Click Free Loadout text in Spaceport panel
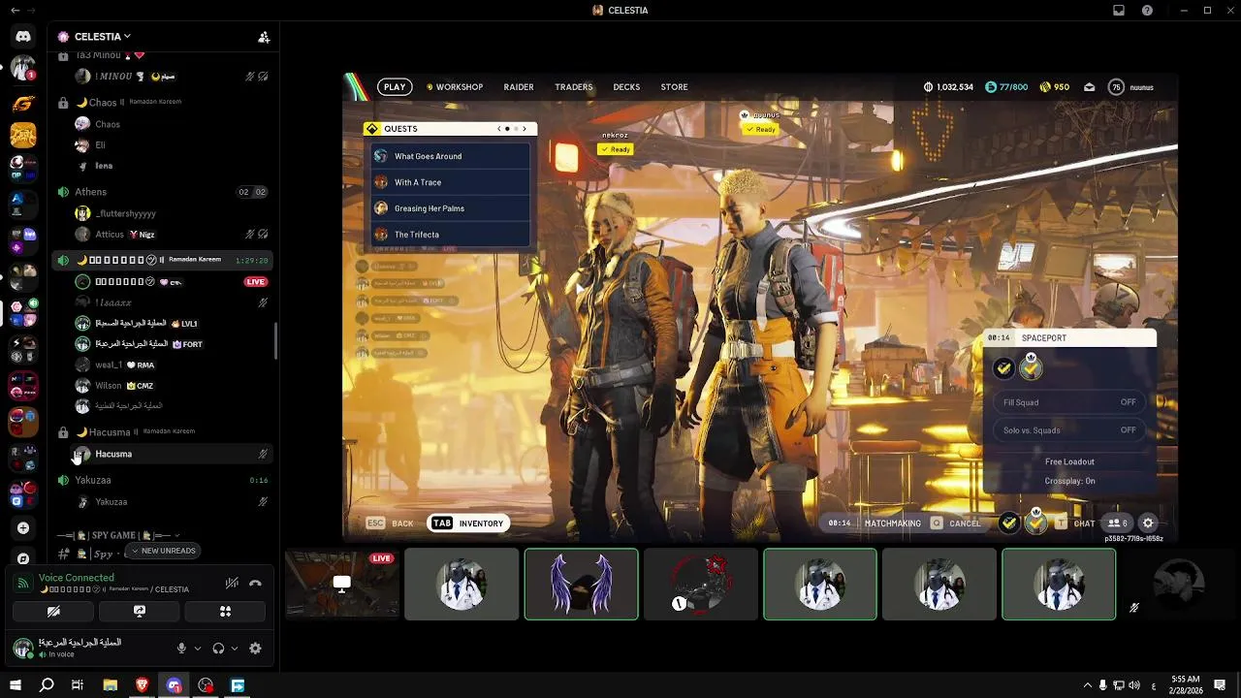This screenshot has height=698, width=1241. pyautogui.click(x=1069, y=461)
